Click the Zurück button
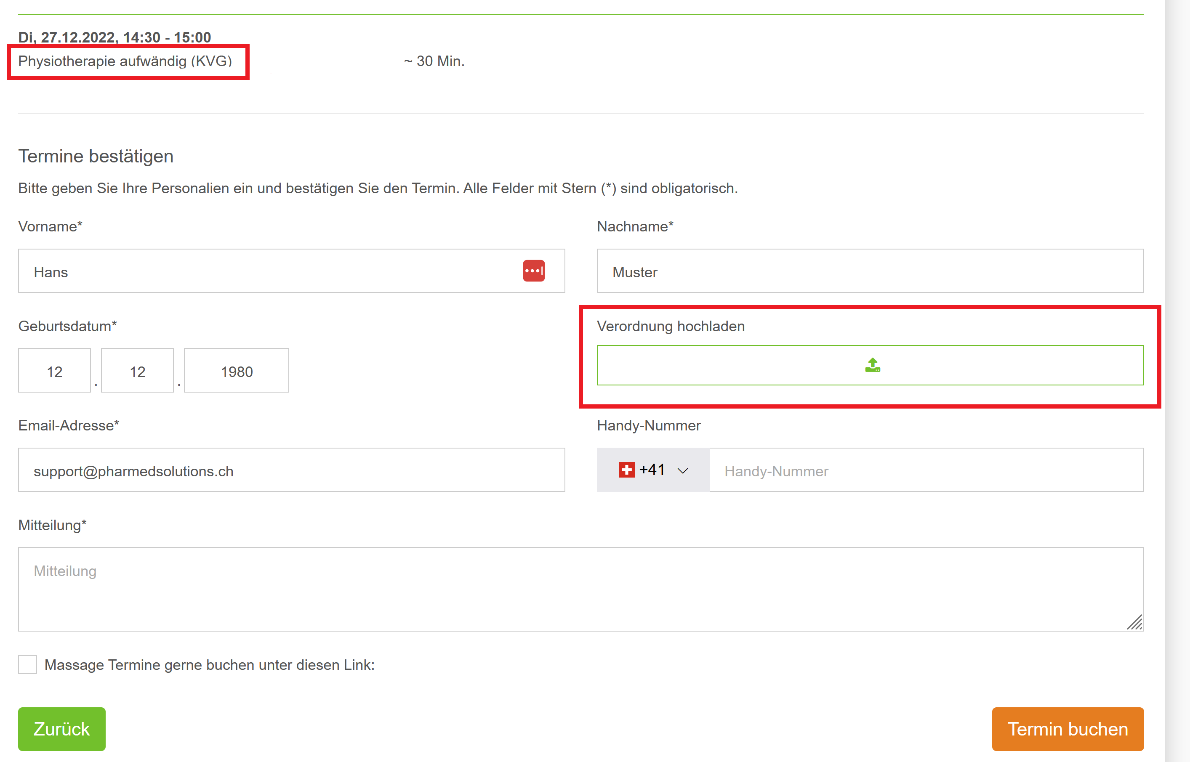The height and width of the screenshot is (762, 1190). [62, 729]
